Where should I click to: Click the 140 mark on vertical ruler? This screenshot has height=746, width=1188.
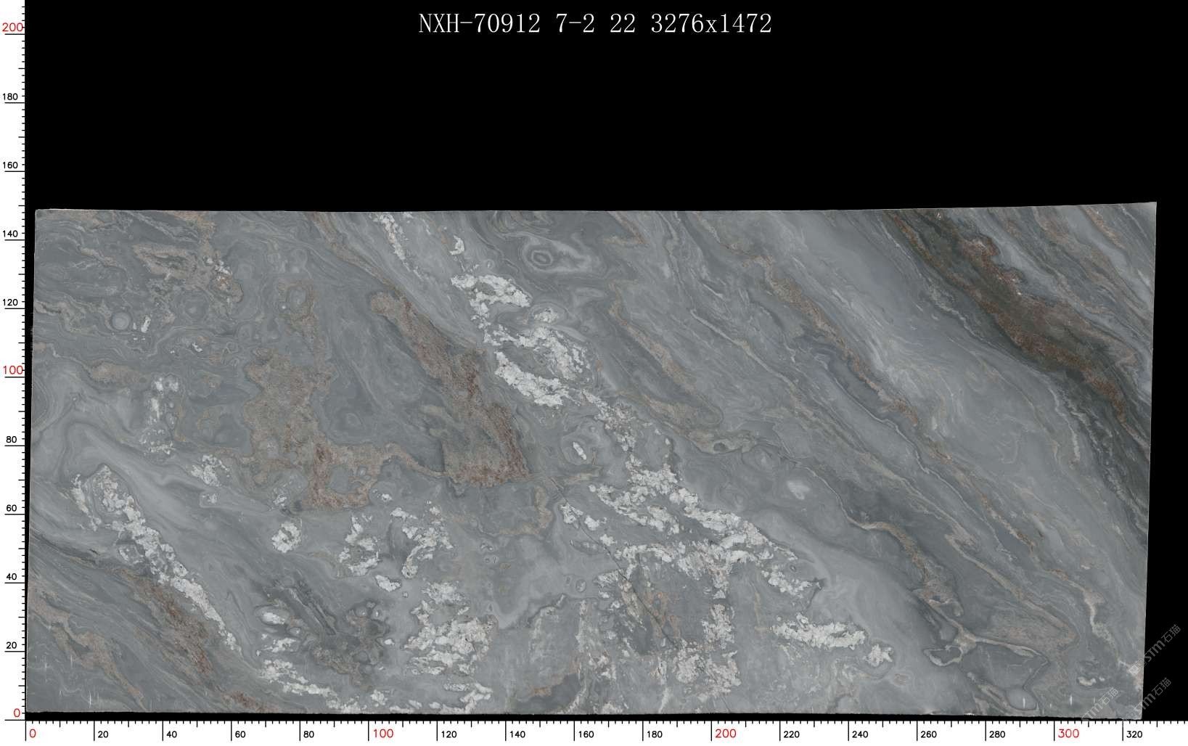click(x=11, y=234)
